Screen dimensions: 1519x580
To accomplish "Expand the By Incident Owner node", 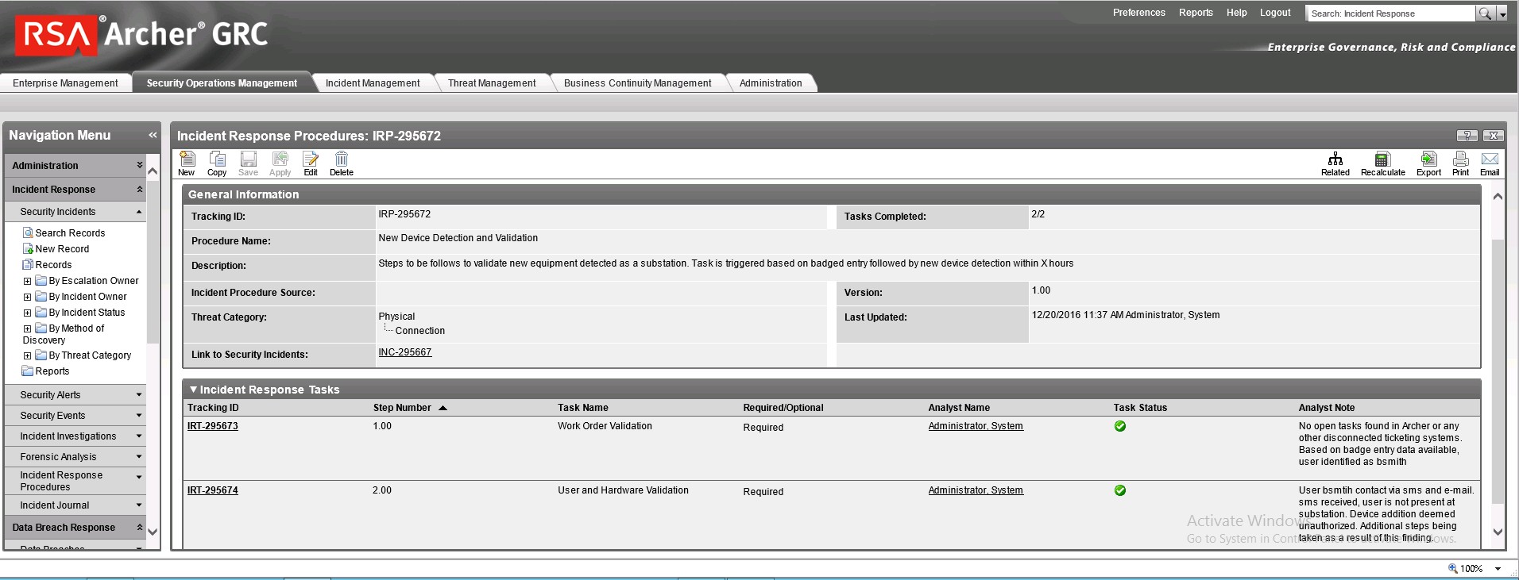I will [x=27, y=297].
